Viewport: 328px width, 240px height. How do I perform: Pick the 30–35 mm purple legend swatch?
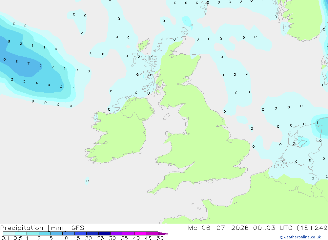pyautogui.click(x=116, y=233)
